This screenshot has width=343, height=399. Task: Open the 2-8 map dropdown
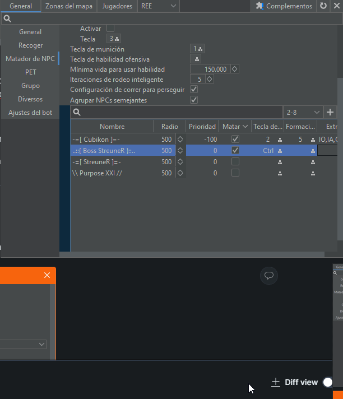point(303,112)
